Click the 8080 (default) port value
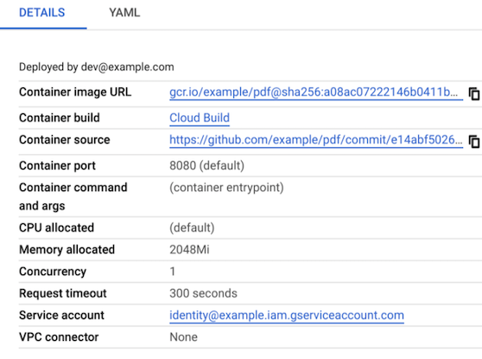 pos(206,165)
